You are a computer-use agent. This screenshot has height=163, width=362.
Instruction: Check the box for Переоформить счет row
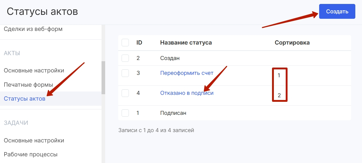point(125,73)
